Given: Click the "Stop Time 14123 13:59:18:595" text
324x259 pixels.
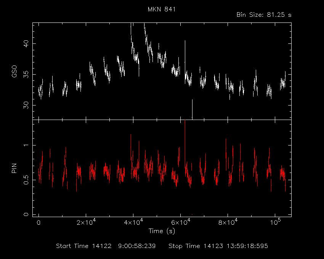Looking at the screenshot, I should (218, 246).
